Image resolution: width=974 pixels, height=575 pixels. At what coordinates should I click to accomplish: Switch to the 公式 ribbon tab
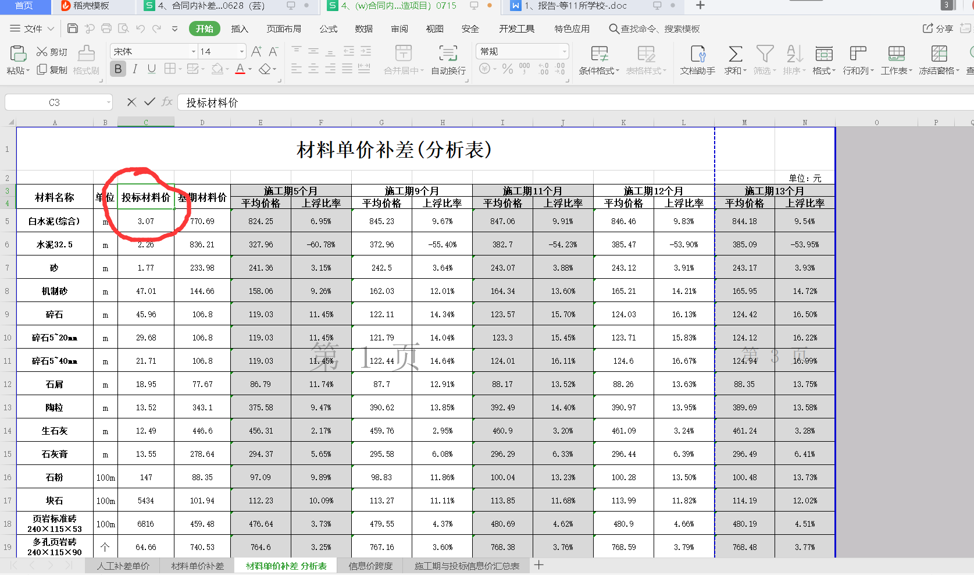coord(329,29)
